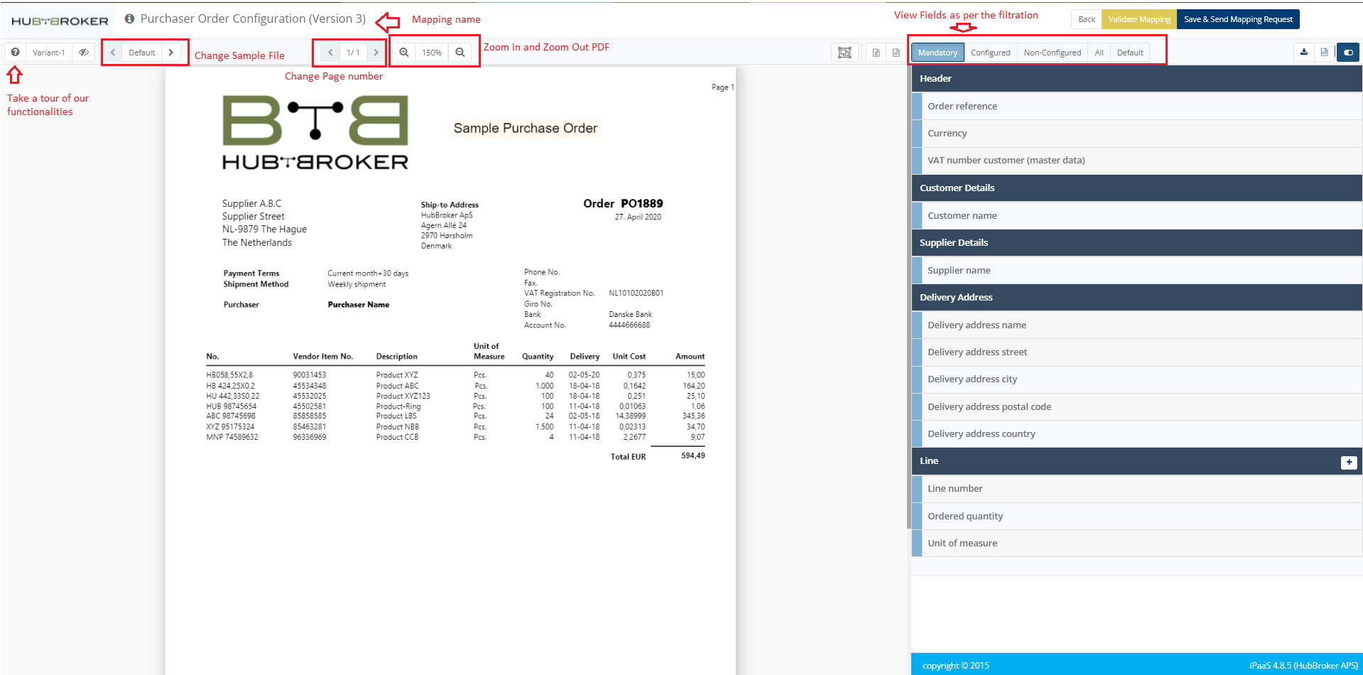Image resolution: width=1363 pixels, height=675 pixels.
Task: Select the Default filter tab
Action: click(1130, 53)
